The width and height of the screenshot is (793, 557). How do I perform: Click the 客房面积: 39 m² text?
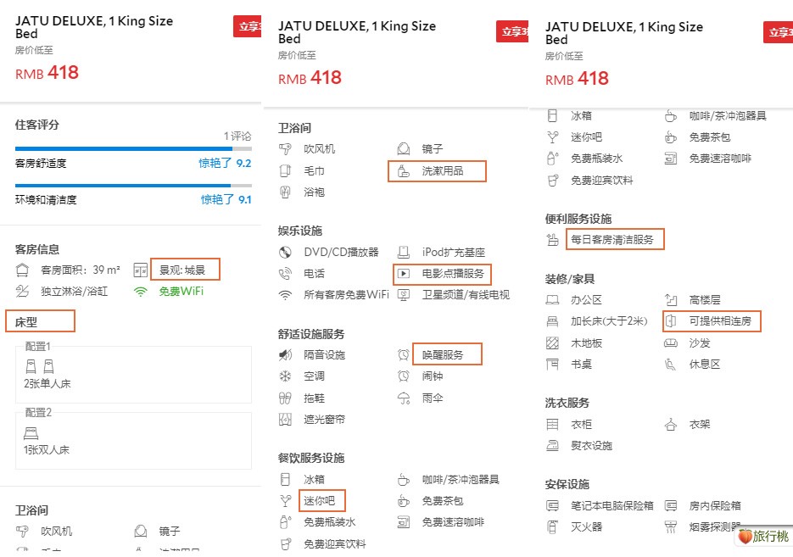(x=81, y=270)
